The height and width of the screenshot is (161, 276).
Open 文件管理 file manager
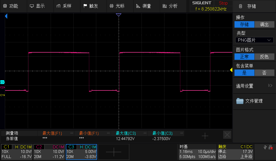coord(254,101)
